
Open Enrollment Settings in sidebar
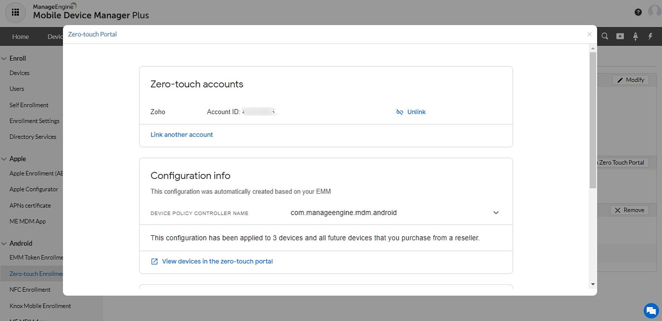pyautogui.click(x=34, y=121)
